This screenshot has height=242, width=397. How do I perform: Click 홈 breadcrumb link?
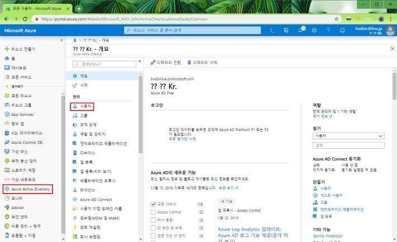click(x=75, y=40)
